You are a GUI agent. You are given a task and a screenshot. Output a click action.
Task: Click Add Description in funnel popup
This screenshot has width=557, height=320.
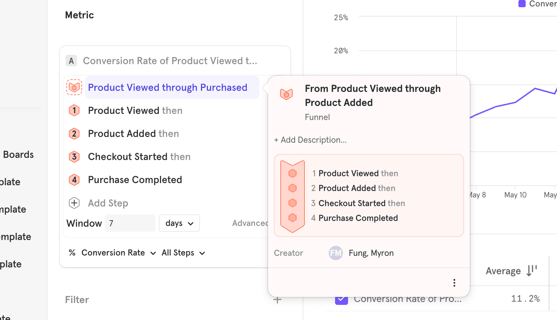click(x=310, y=140)
